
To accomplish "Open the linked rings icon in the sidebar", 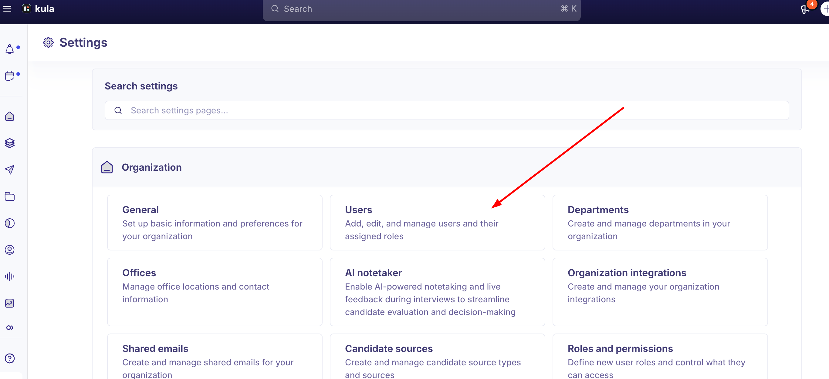I will [10, 327].
